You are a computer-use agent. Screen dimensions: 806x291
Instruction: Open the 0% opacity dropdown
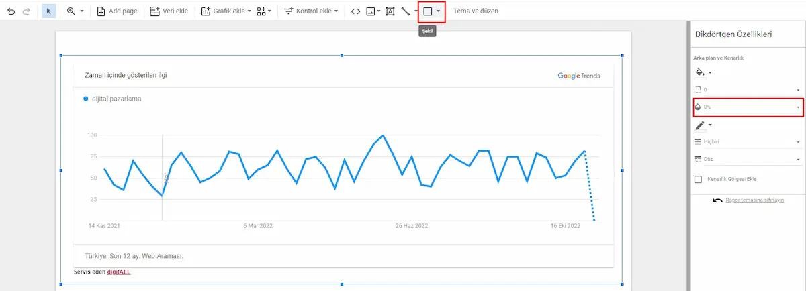[747, 107]
